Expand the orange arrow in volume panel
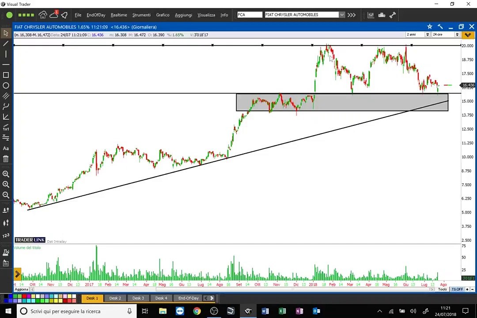This screenshot has height=318, width=477. 17,274
